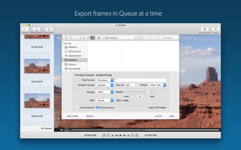Click the New Folder button
The width and height of the screenshot is (241, 150).
73,116
